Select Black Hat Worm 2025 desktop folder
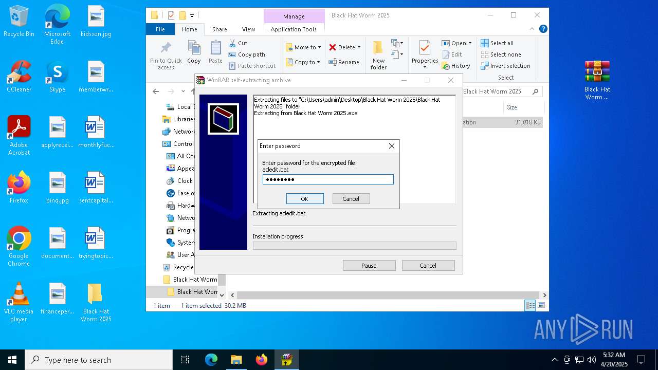Viewport: 658px width, 370px height. 96,302
